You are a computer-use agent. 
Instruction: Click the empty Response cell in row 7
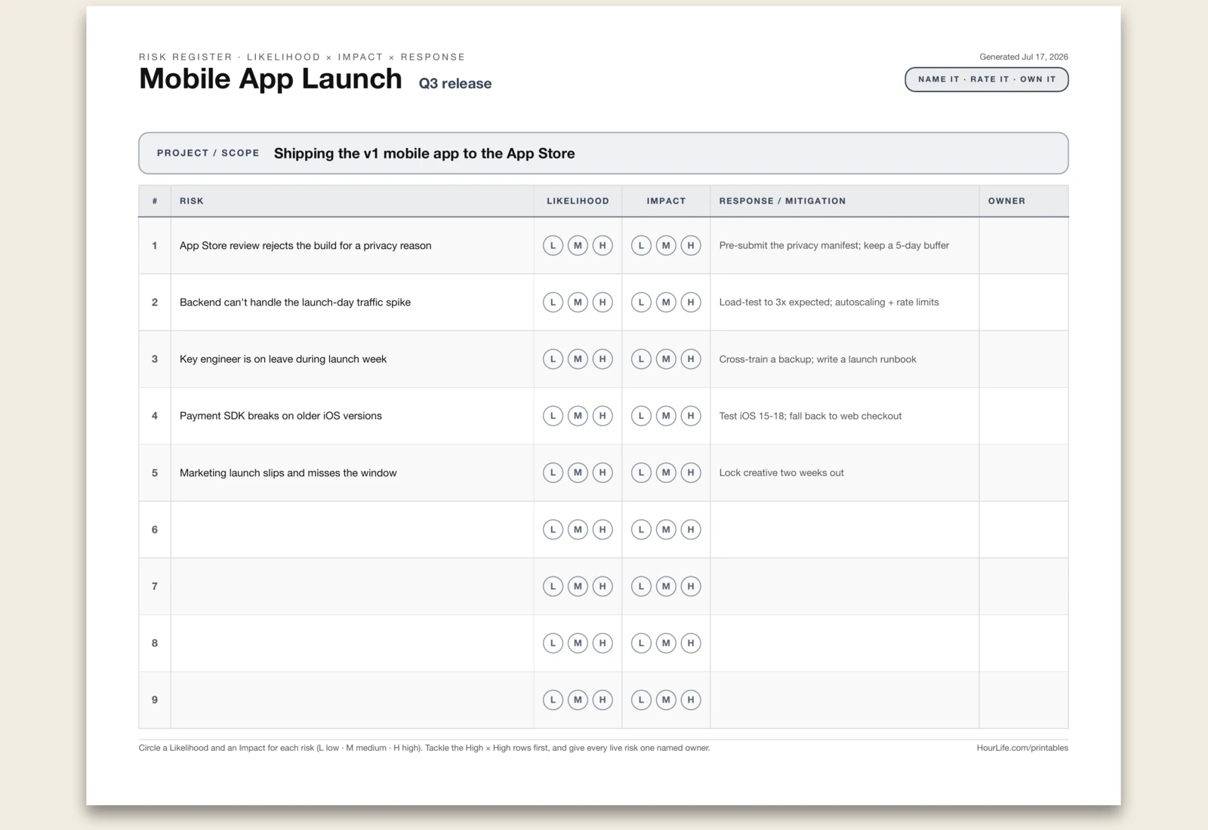point(844,586)
